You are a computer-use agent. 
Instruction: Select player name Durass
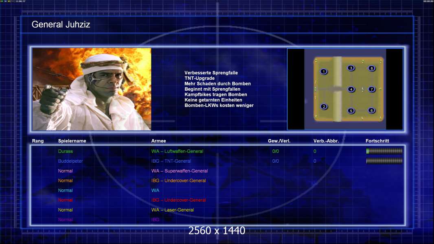[65, 151]
